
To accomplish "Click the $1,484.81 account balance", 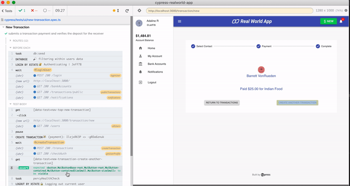I will 143,36.
